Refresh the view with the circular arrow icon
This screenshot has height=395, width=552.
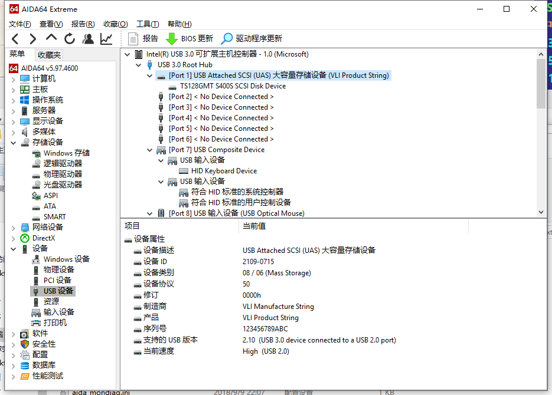pyautogui.click(x=70, y=39)
